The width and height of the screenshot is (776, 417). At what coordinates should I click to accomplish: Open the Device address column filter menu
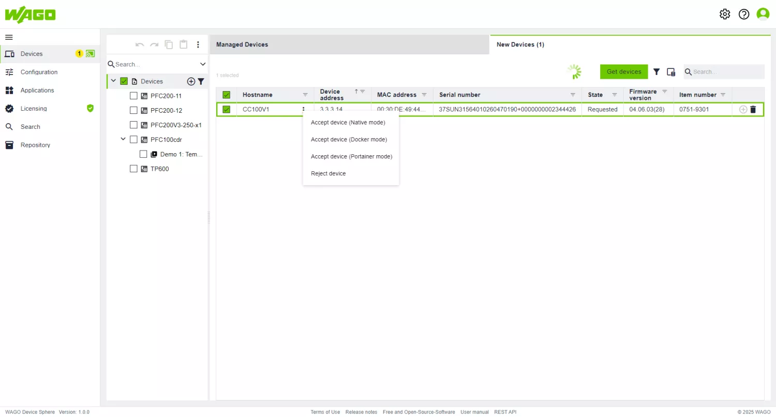pyautogui.click(x=363, y=92)
